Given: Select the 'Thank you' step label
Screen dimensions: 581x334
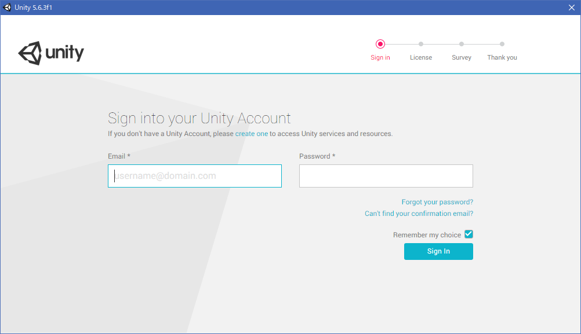Looking at the screenshot, I should [x=502, y=57].
